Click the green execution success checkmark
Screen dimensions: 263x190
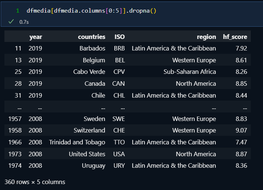coord(11,22)
